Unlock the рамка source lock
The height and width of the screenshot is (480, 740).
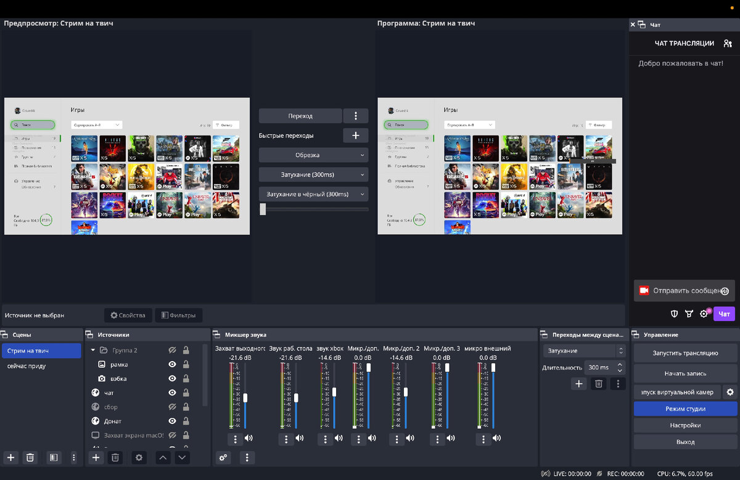[186, 364]
